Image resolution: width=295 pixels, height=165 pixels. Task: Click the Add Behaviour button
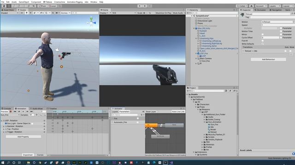click(268, 59)
